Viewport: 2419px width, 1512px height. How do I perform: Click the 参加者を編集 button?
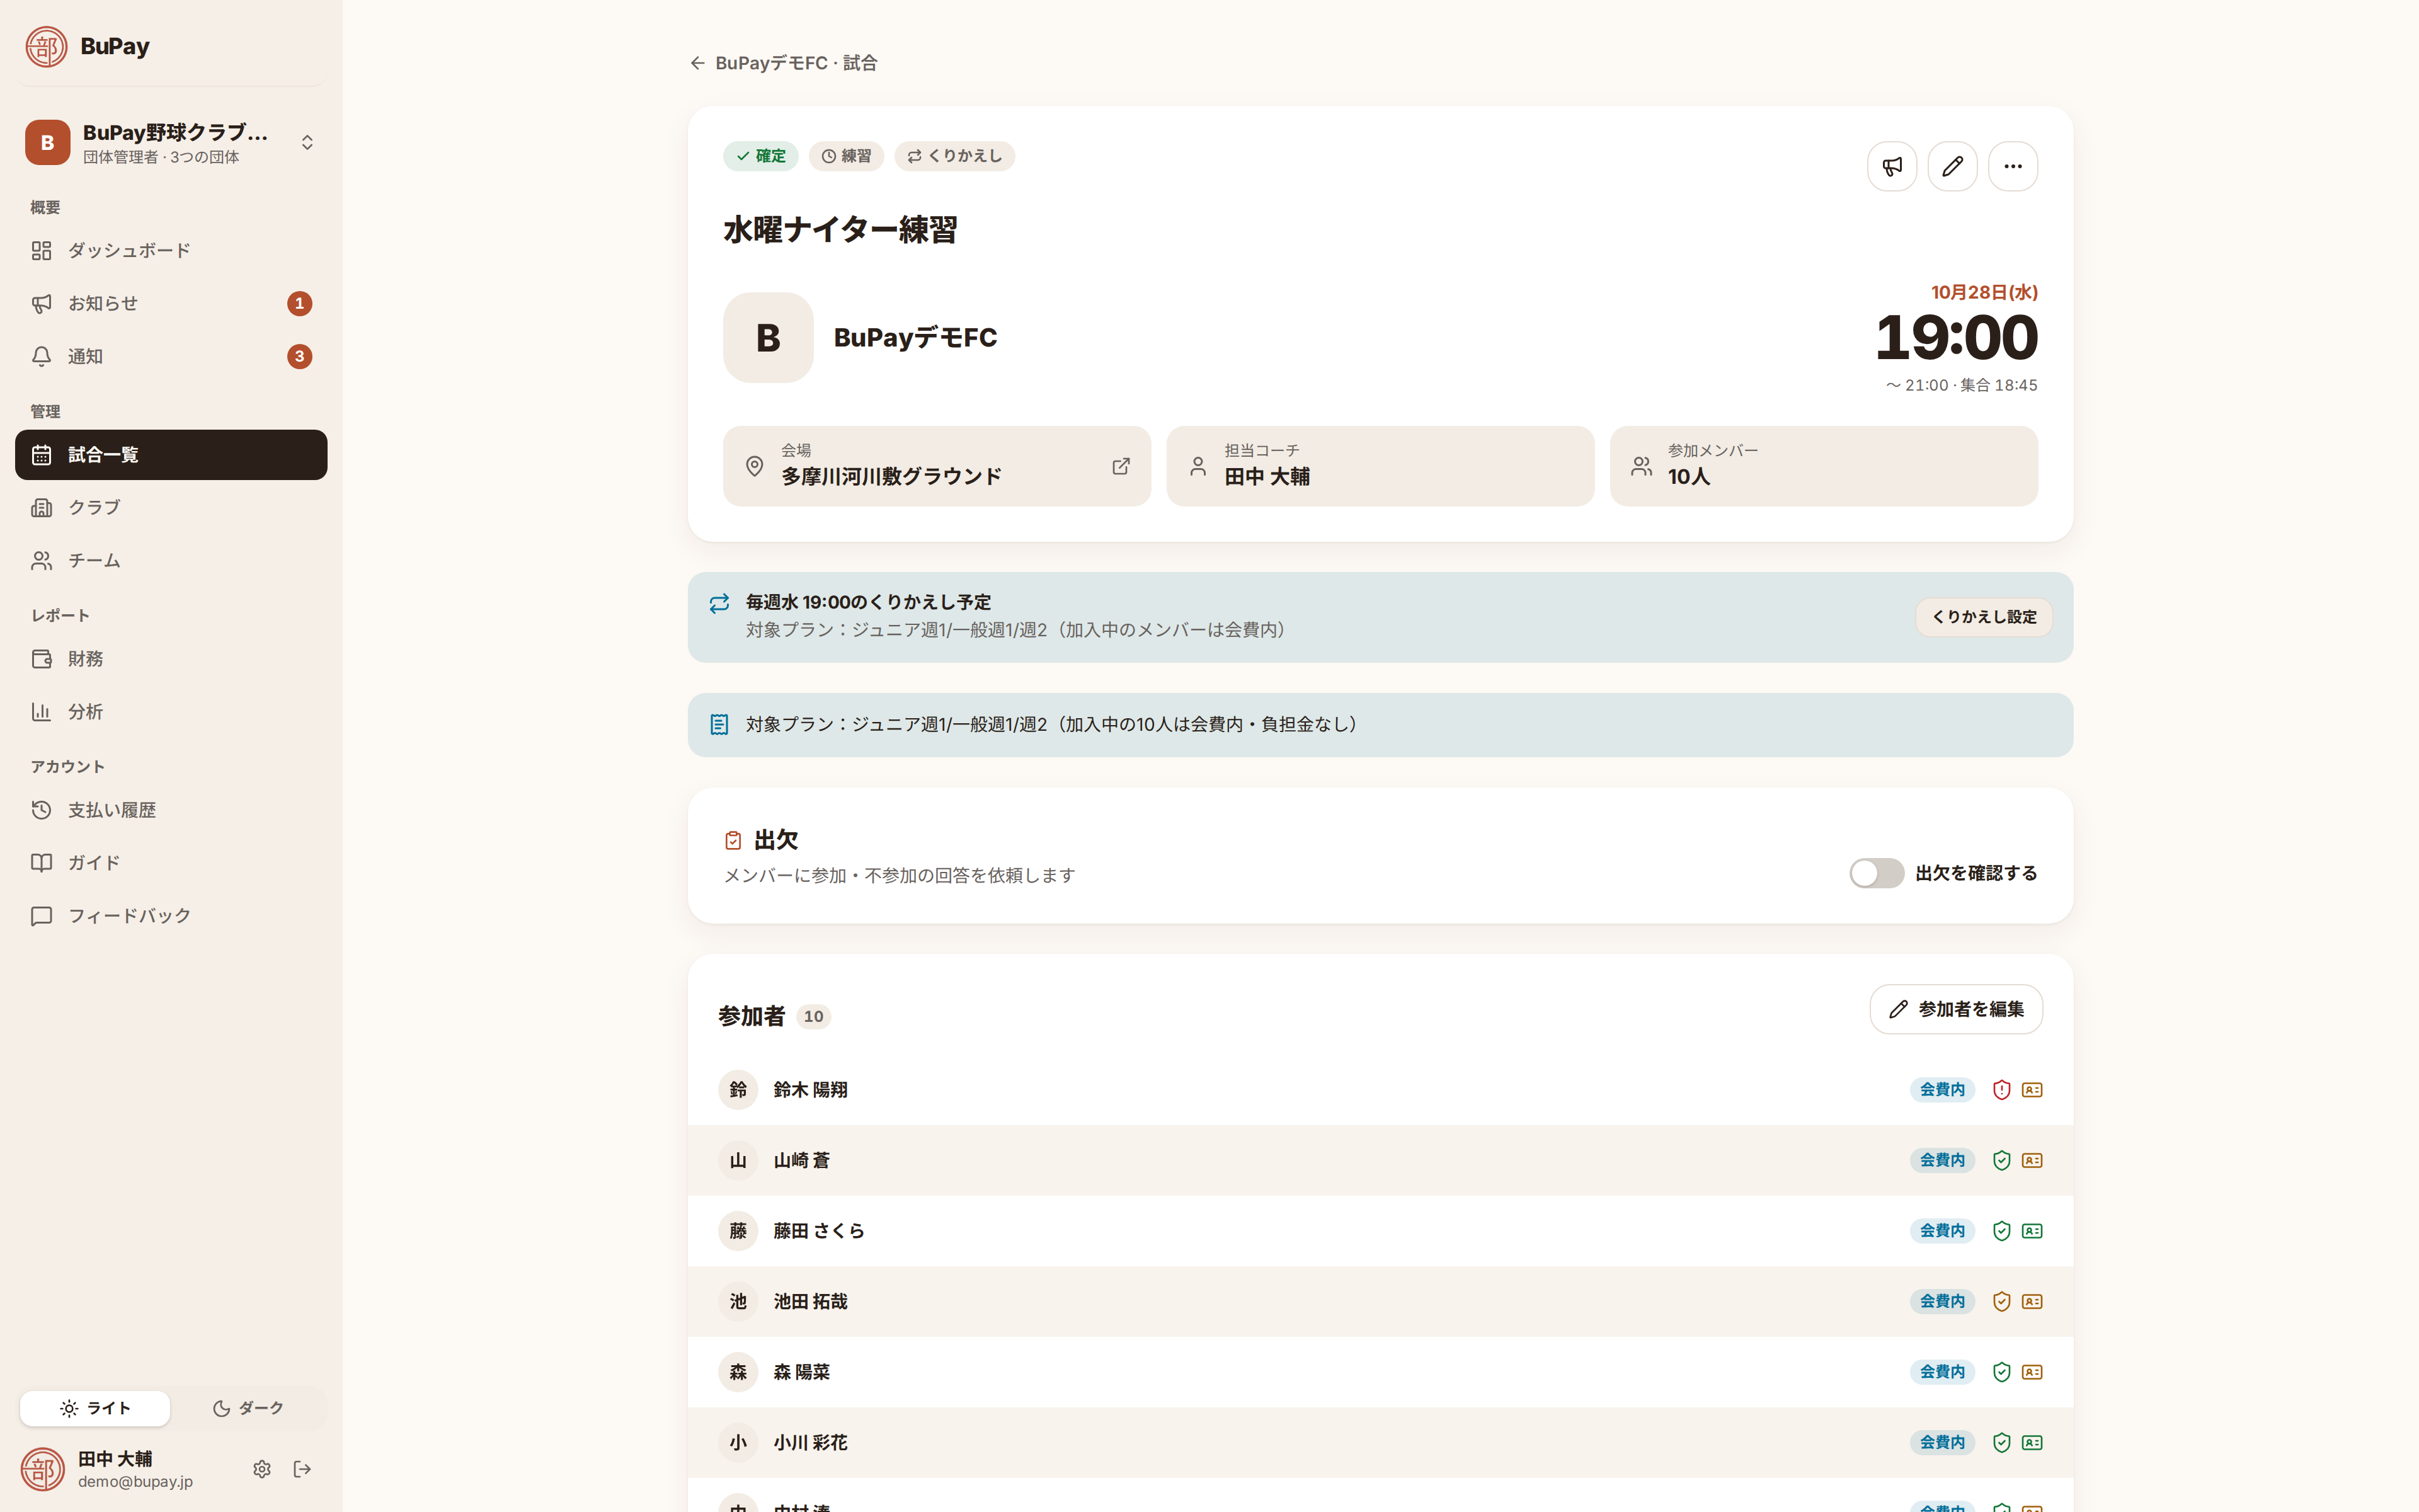click(x=1955, y=1009)
